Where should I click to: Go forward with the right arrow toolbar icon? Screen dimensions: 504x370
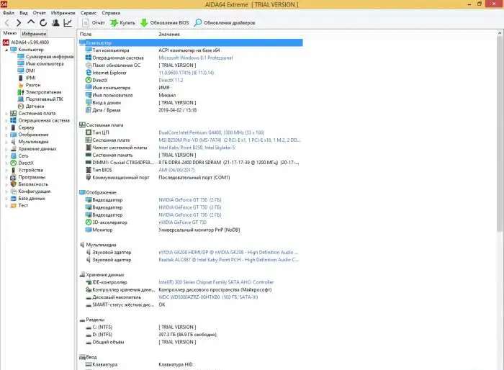point(19,23)
